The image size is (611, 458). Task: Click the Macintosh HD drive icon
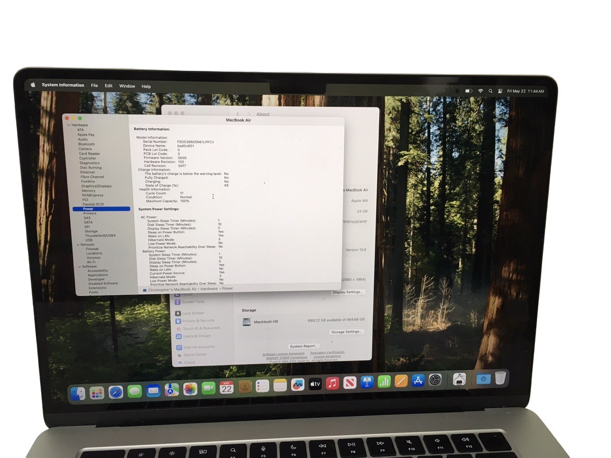pos(246,322)
